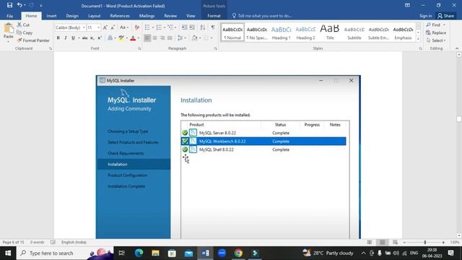The height and width of the screenshot is (260, 462).
Task: Save the document using the floppy disk icon
Action: (9, 5)
